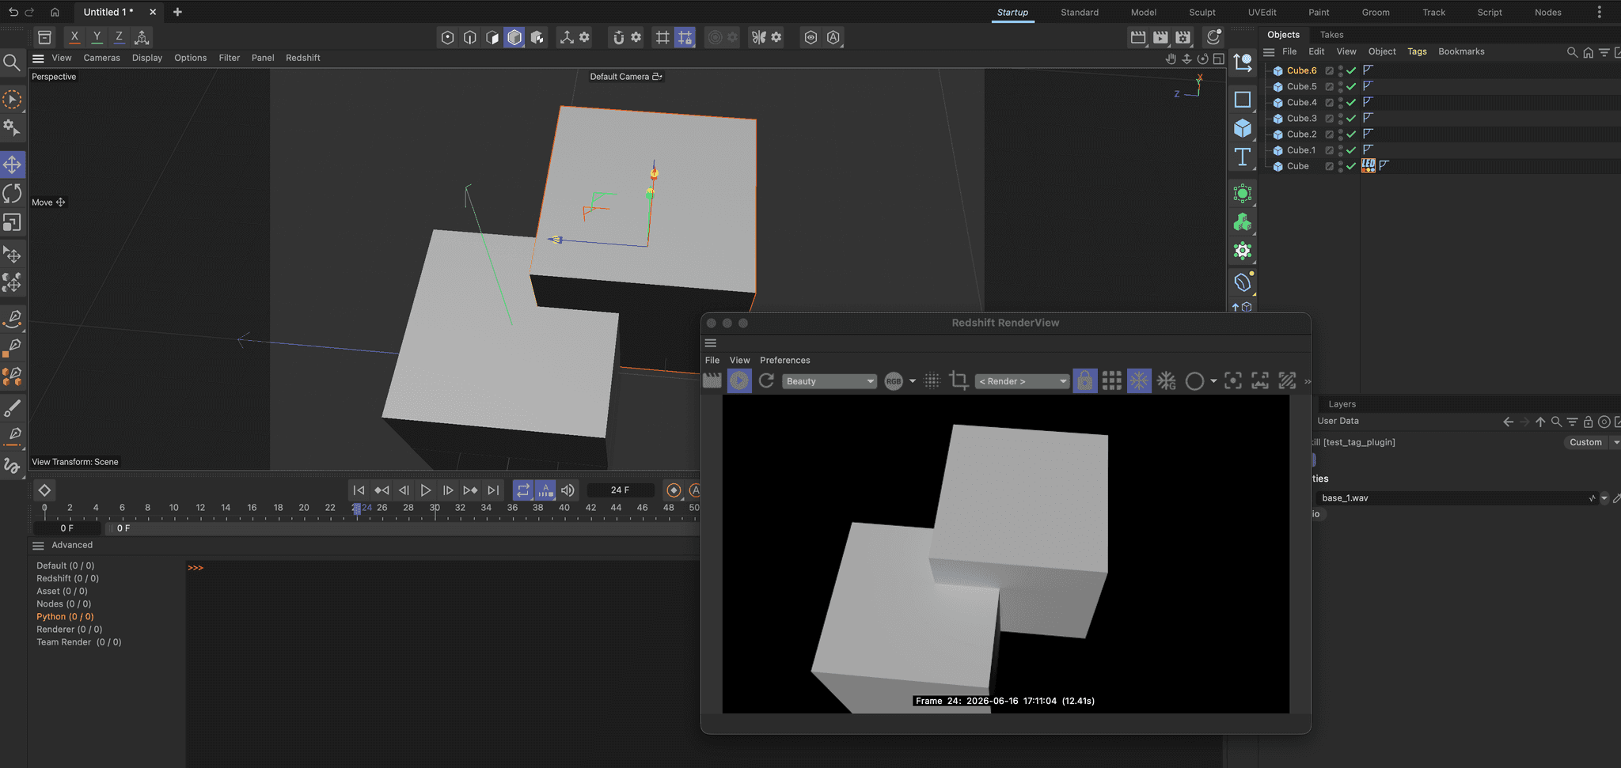
Task: Toggle X axis lock
Action: (74, 37)
